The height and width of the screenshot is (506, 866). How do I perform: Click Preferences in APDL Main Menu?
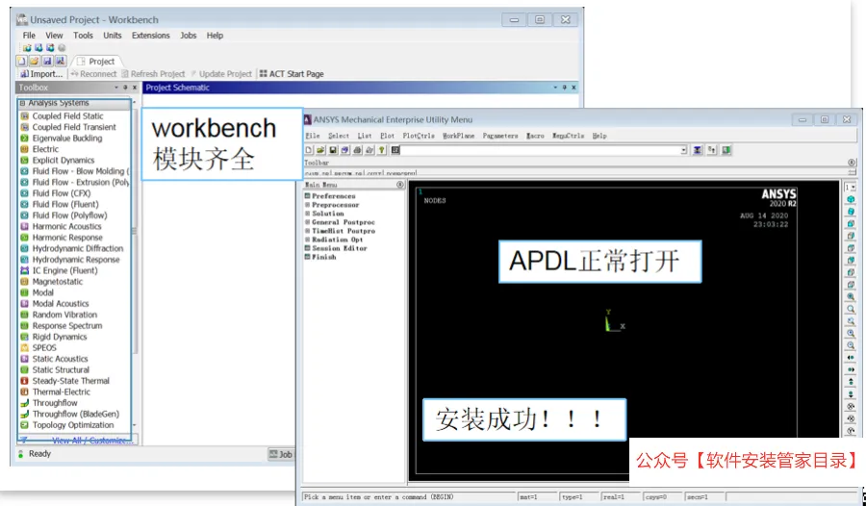[x=334, y=196]
